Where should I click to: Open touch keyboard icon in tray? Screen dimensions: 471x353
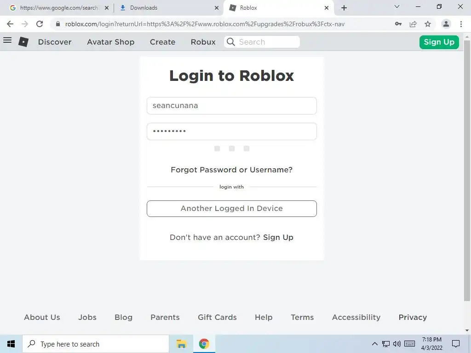tap(410, 344)
